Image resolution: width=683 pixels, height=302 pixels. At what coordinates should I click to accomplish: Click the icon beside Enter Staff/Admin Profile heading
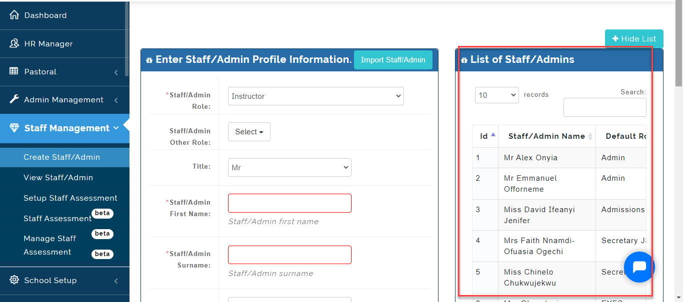point(149,60)
